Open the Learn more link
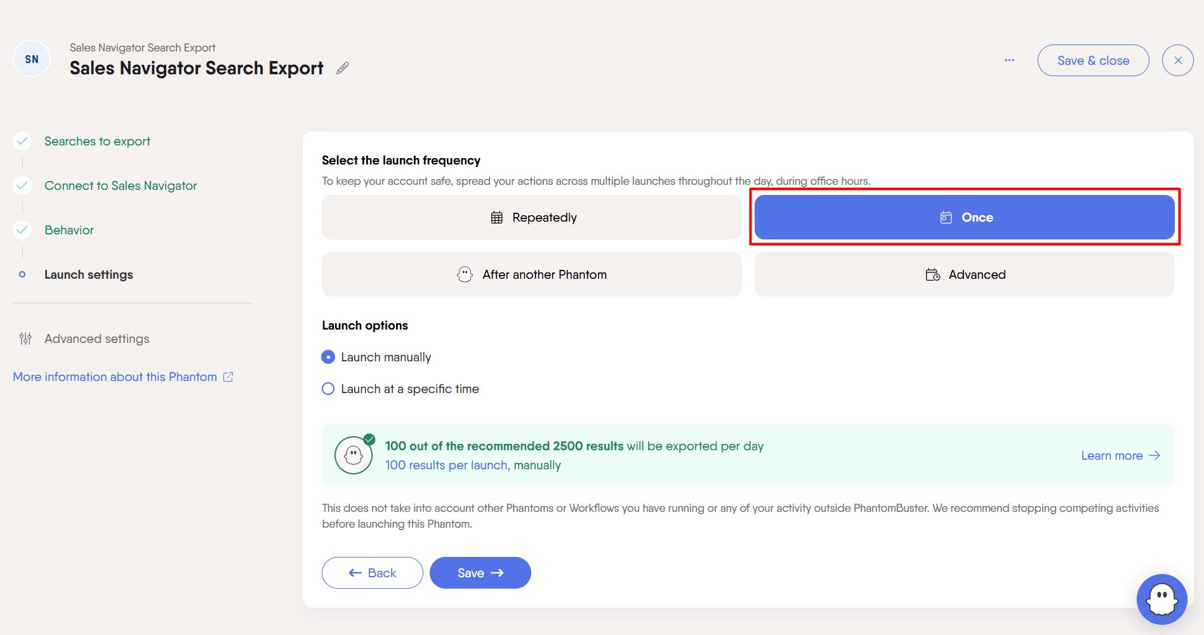This screenshot has width=1204, height=635. [1120, 455]
